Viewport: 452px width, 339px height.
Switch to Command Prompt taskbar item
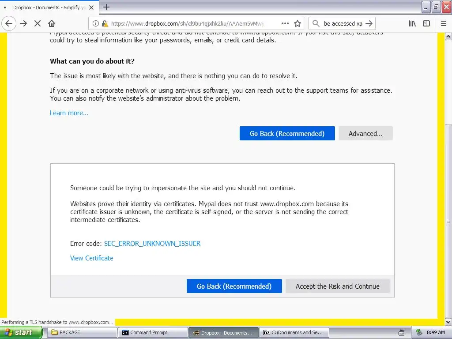pos(153,332)
